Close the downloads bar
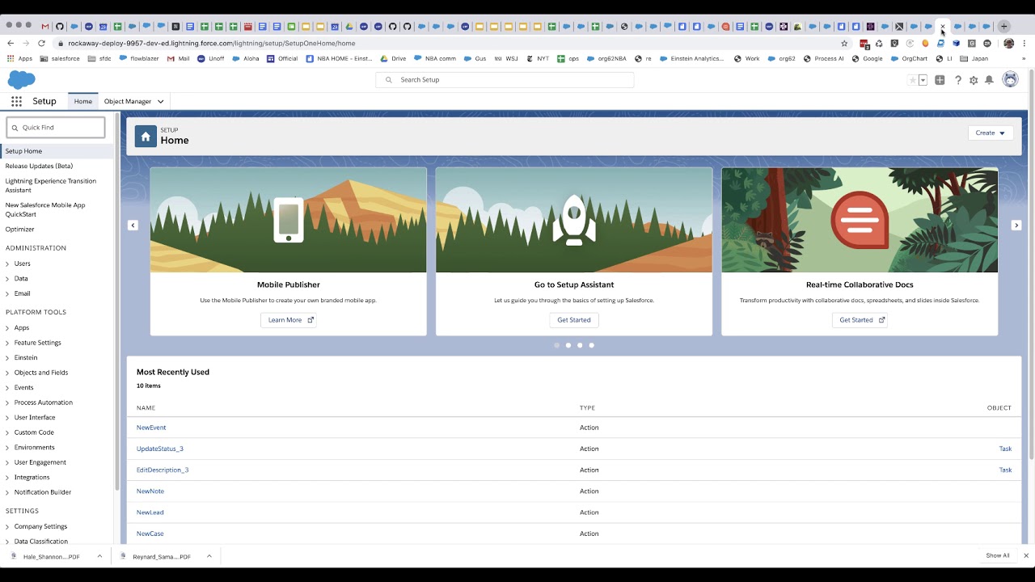This screenshot has width=1035, height=582. (x=1026, y=555)
